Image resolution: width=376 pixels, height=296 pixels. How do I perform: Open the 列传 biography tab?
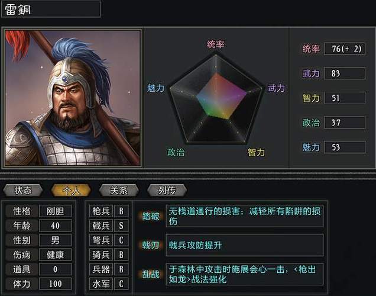167,190
